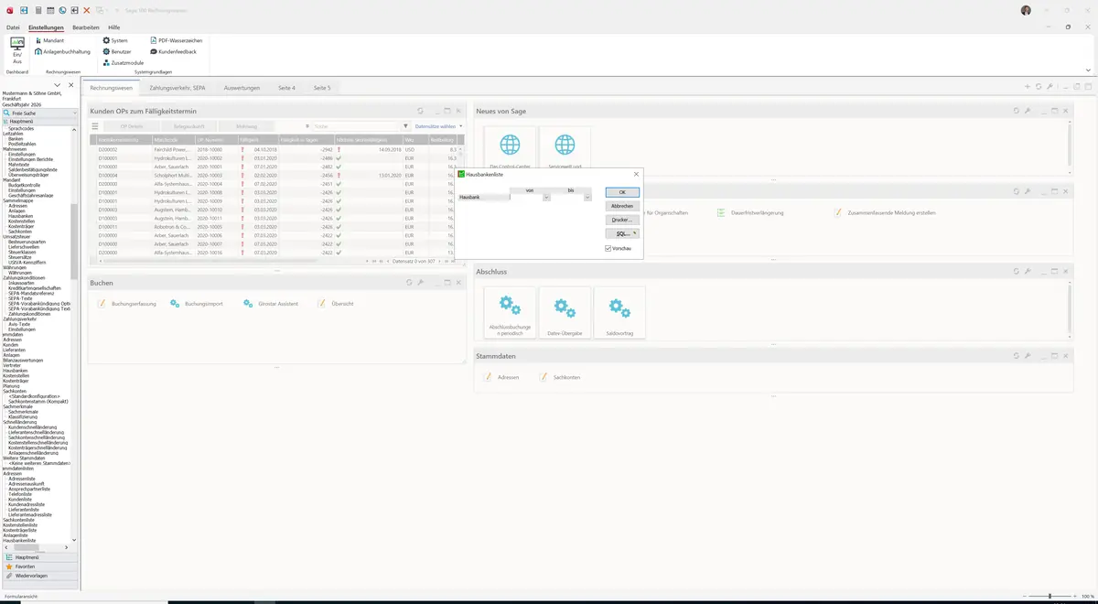Open the Datei menu
The image size is (1098, 604).
tap(13, 27)
